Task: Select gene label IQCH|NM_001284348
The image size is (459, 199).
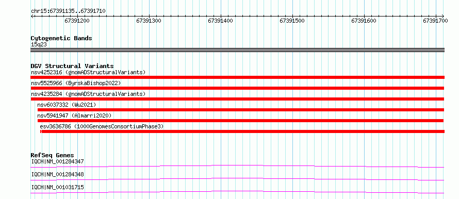Action: [x=57, y=174]
